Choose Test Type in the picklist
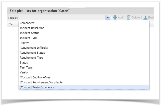Image resolution: width=163 pixels, height=107 pixels. (x=26, y=67)
